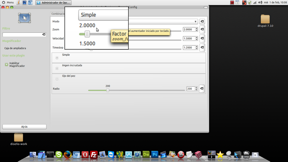Expand the Simple section
This screenshot has width=288, height=162.
(57, 58)
